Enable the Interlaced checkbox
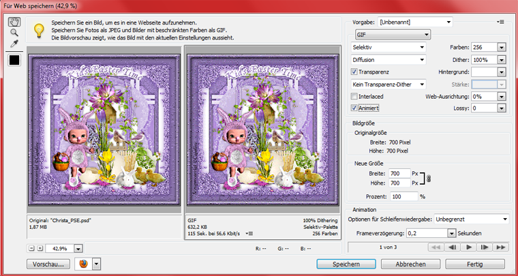The height and width of the screenshot is (276, 518). [x=354, y=96]
